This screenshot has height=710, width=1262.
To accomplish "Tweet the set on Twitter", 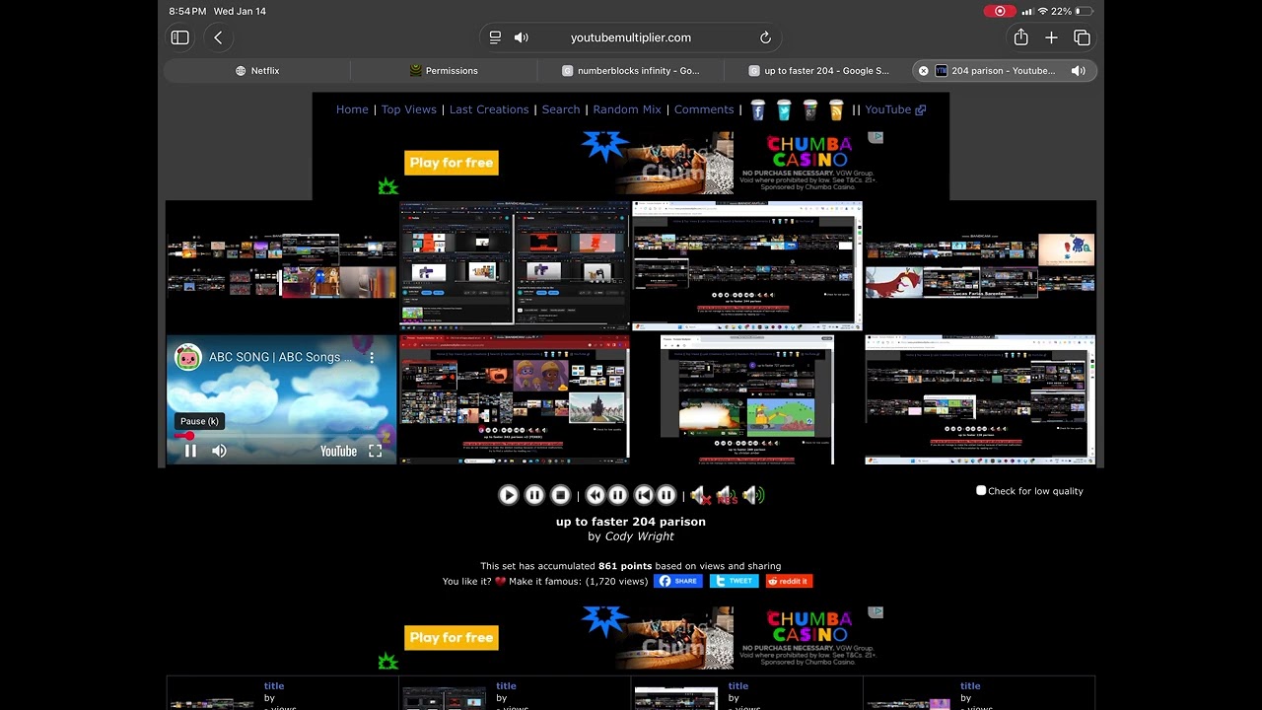I will pos(735,581).
